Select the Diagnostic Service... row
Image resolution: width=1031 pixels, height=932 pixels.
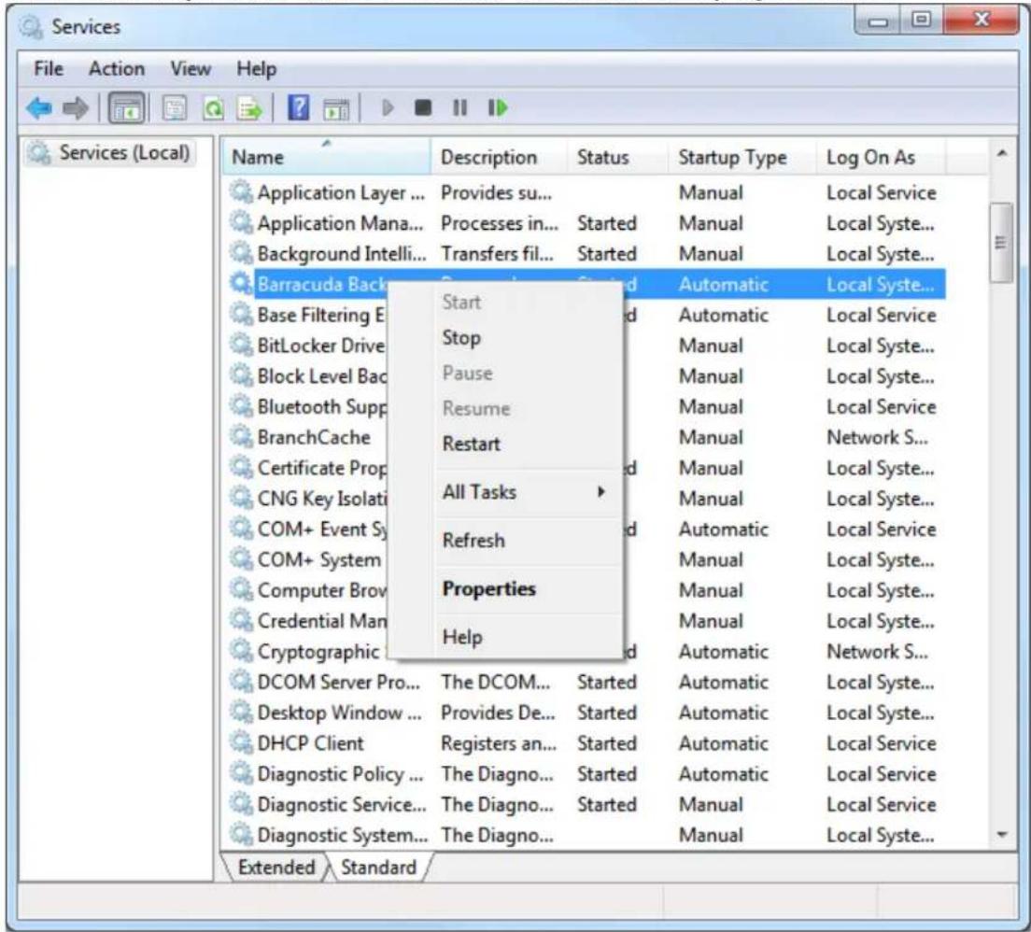[587, 804]
